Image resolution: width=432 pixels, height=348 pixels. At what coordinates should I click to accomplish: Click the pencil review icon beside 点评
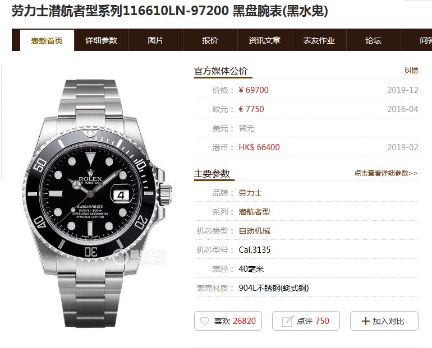[288, 321]
